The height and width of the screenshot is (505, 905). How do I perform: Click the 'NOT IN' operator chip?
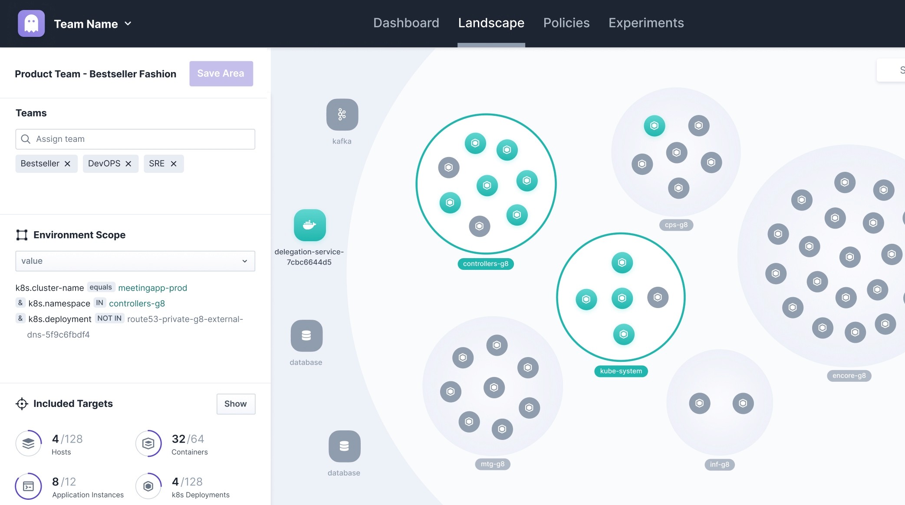tap(109, 318)
